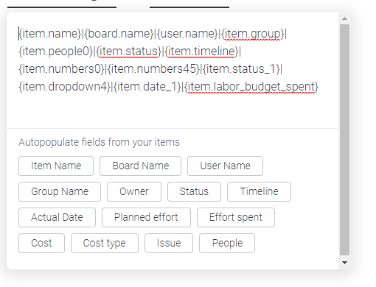The image size is (376, 287).
Task: Insert the Group Name field
Action: pyautogui.click(x=60, y=191)
